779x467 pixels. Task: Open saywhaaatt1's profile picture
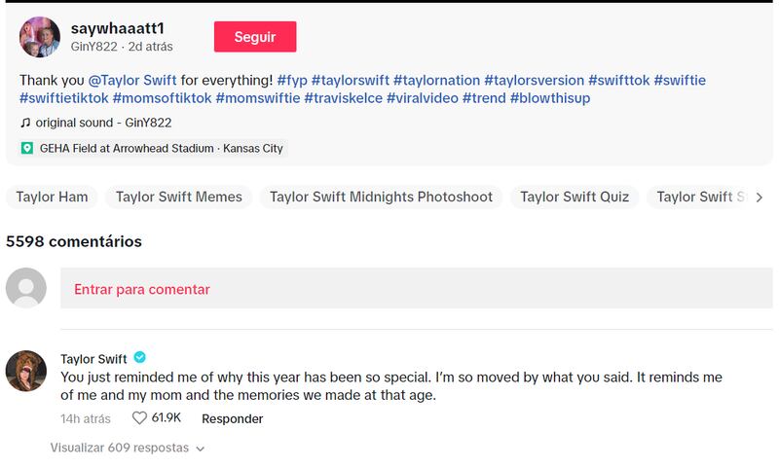pos(41,37)
